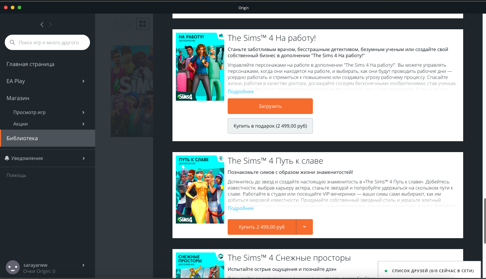This screenshot has width=486, height=279.
Task: Switch to the small grid view icon
Action: click(117, 24)
